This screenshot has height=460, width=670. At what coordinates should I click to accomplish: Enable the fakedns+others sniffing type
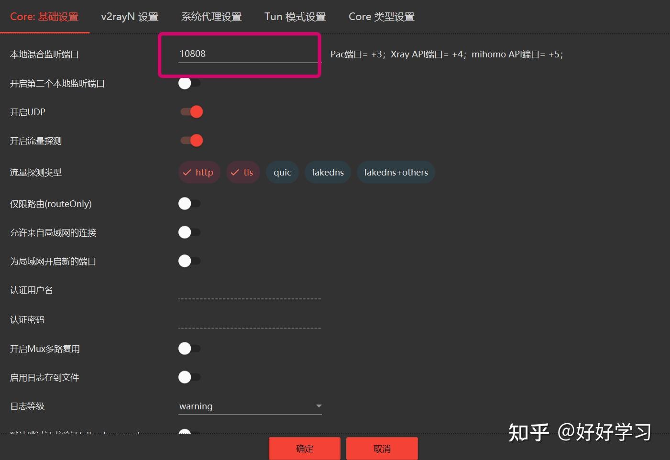(395, 172)
